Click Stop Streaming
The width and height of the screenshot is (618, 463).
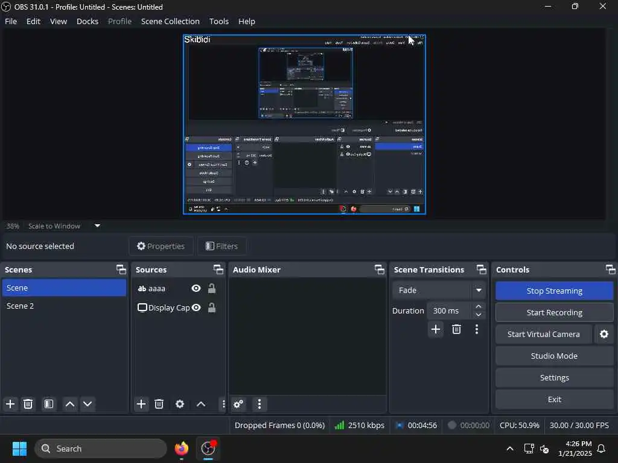pos(554,291)
